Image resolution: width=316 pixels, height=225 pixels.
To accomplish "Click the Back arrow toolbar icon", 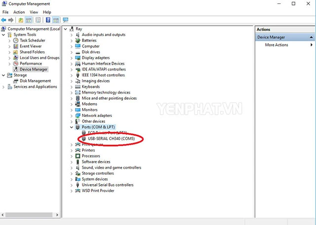I will (x=4, y=20).
